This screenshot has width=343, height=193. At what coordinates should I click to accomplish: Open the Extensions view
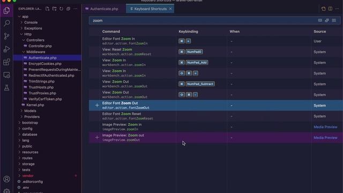click(6, 62)
